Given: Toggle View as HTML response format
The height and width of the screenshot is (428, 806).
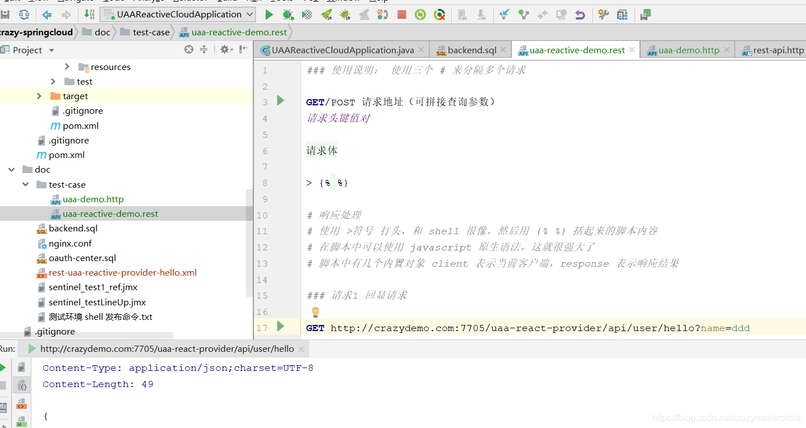Looking at the screenshot, I should (21, 421).
